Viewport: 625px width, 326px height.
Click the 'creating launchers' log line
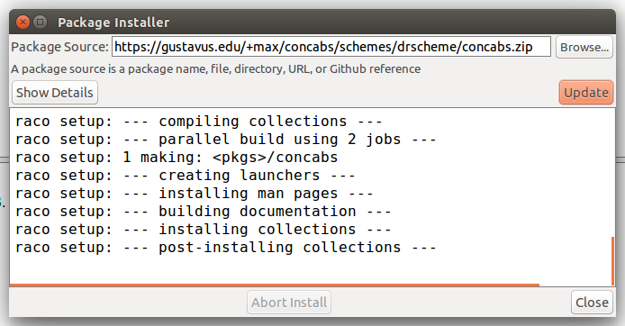point(185,176)
